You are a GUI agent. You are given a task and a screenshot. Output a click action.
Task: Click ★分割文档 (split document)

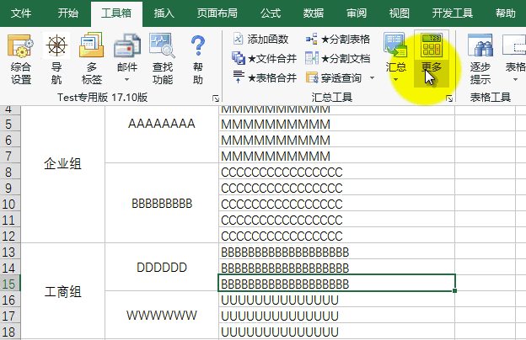pyautogui.click(x=337, y=59)
